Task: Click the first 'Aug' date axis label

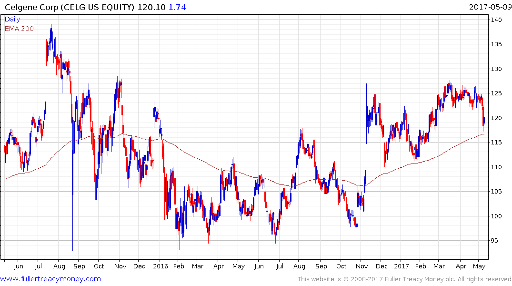Action: [x=59, y=266]
